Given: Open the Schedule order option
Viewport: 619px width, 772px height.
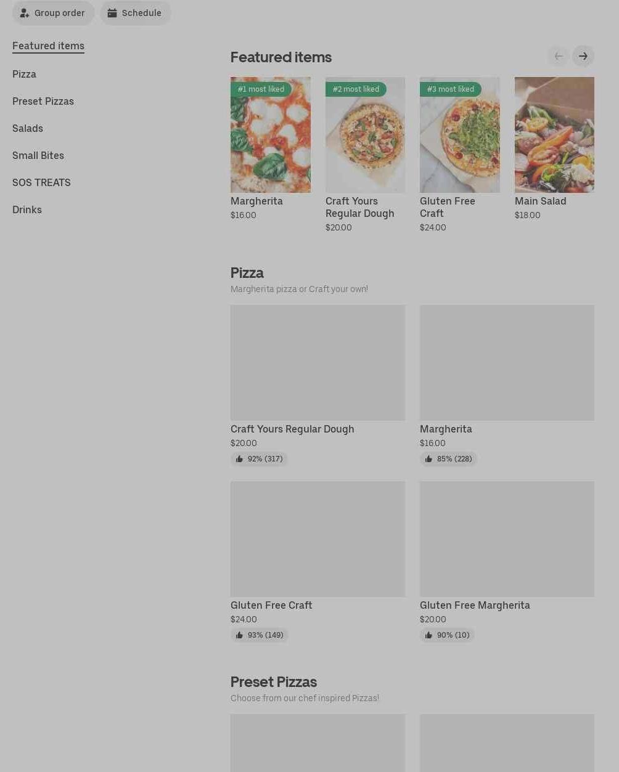Looking at the screenshot, I should coord(135,13).
